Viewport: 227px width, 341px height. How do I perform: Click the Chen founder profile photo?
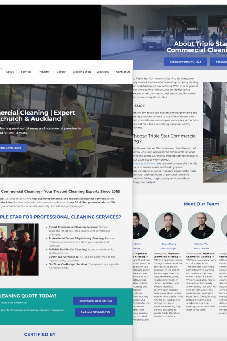[140, 226]
